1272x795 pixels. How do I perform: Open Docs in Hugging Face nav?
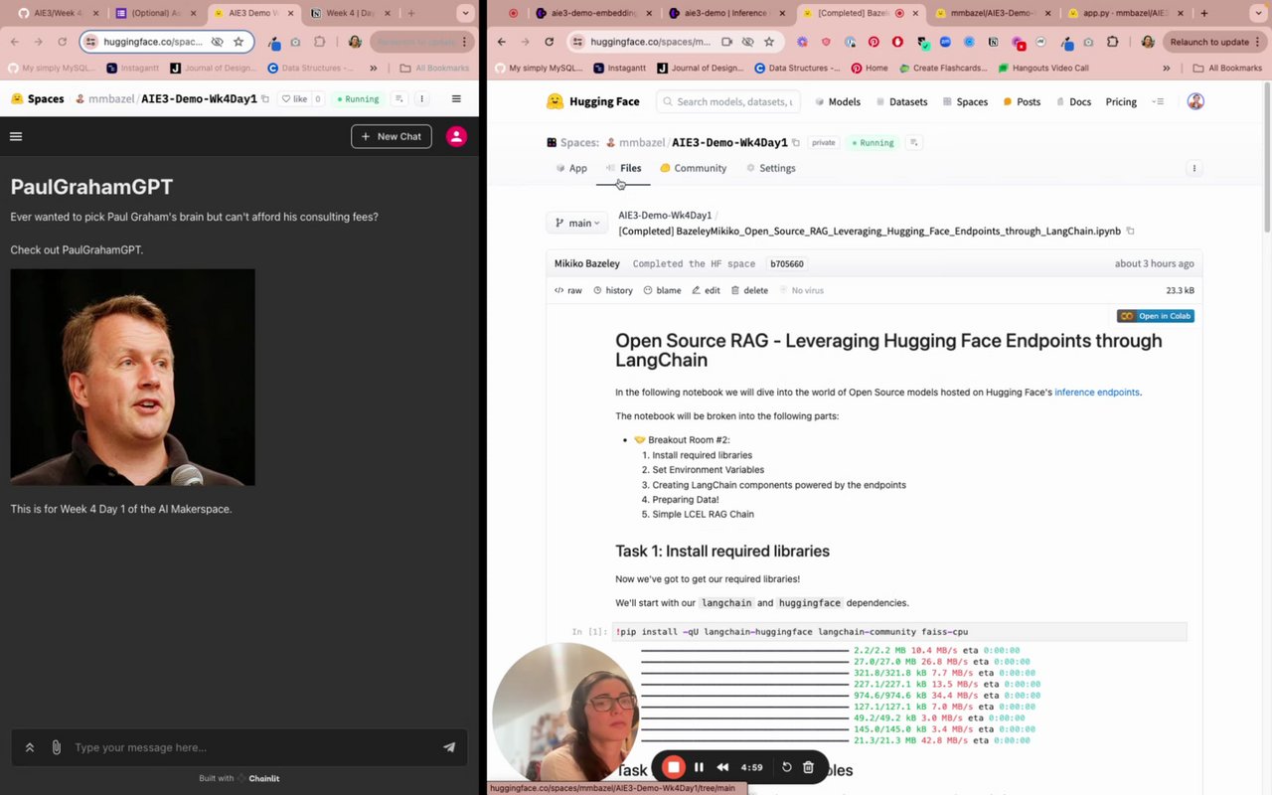pos(1073,101)
